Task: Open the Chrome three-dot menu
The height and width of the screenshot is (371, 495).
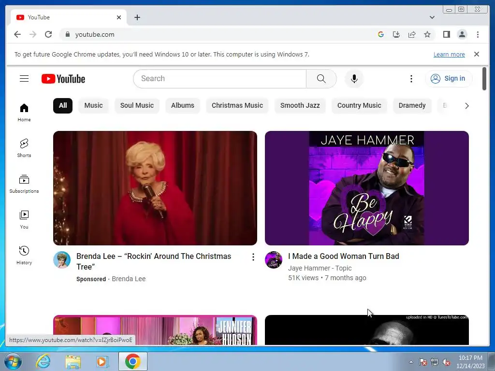Action: [x=478, y=34]
